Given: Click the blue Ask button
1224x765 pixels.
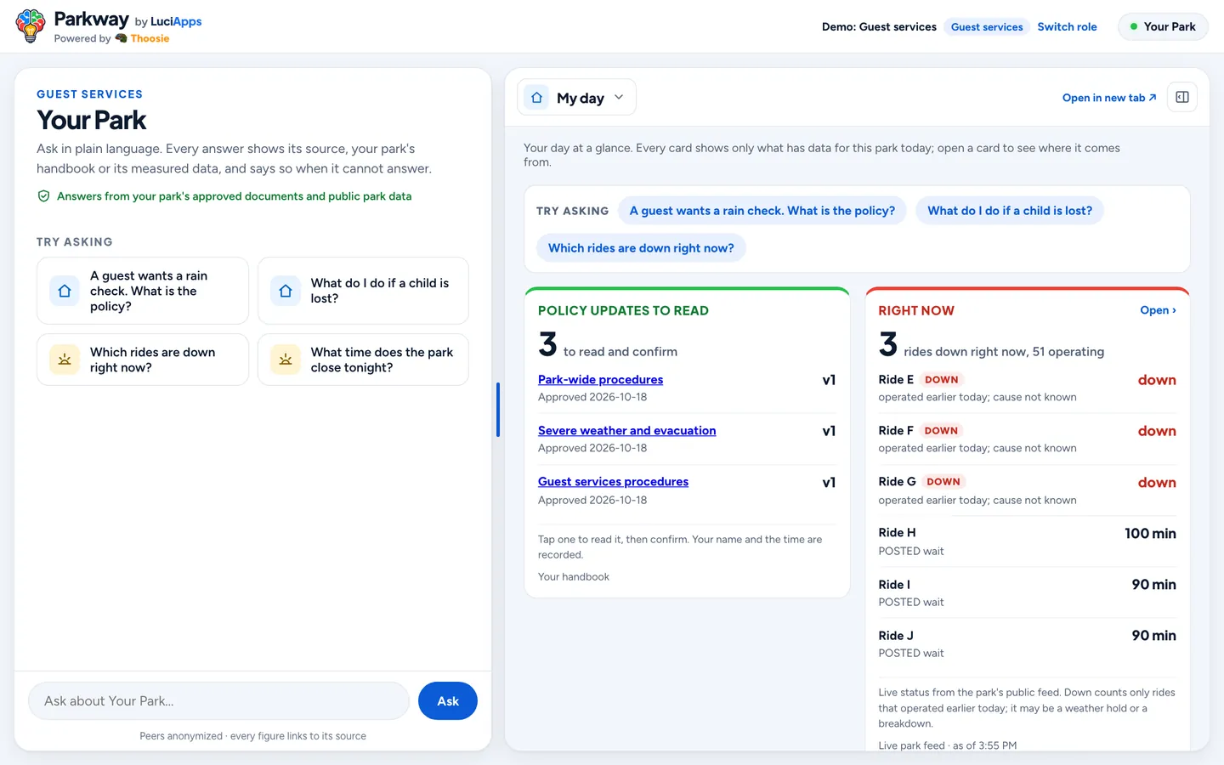Looking at the screenshot, I should point(448,701).
